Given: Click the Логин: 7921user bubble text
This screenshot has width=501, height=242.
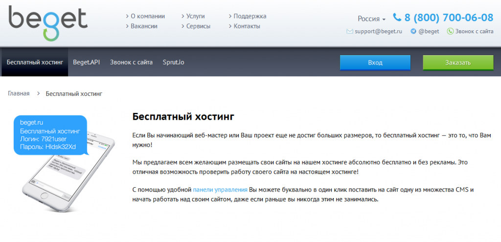Looking at the screenshot, I should coord(43,139).
